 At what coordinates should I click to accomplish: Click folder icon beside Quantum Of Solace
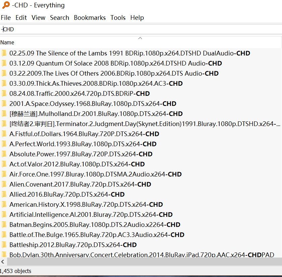pos(4,63)
